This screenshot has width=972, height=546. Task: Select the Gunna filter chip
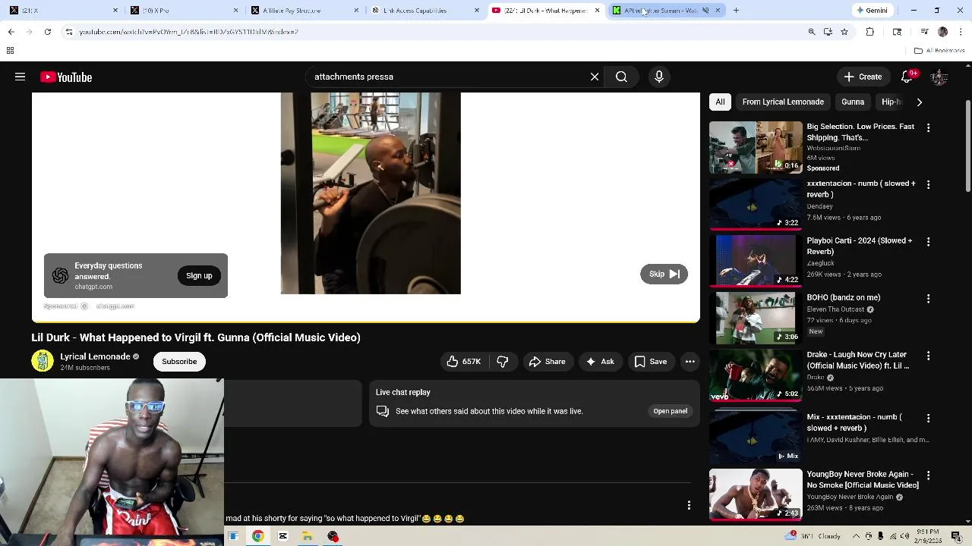click(853, 102)
